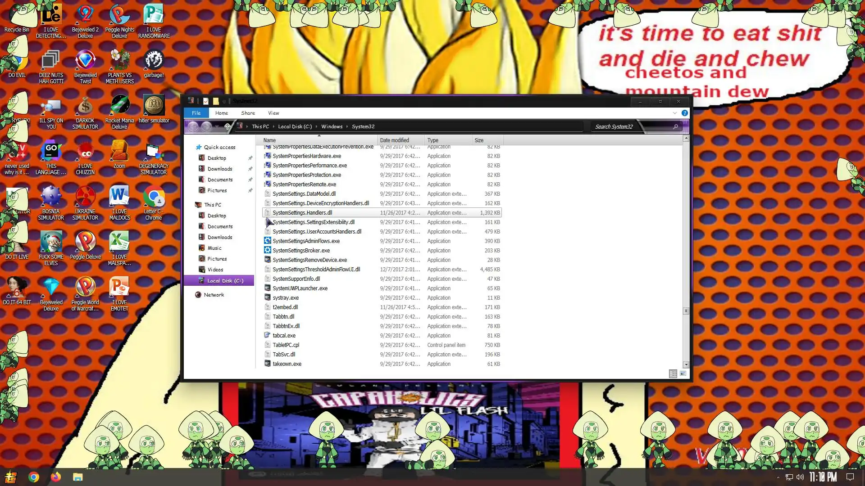Open the File ribbon tab
Screen dimensions: 865x486
pyautogui.click(x=196, y=113)
